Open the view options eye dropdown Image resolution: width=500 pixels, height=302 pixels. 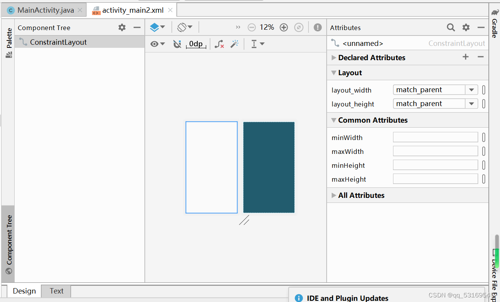(158, 44)
